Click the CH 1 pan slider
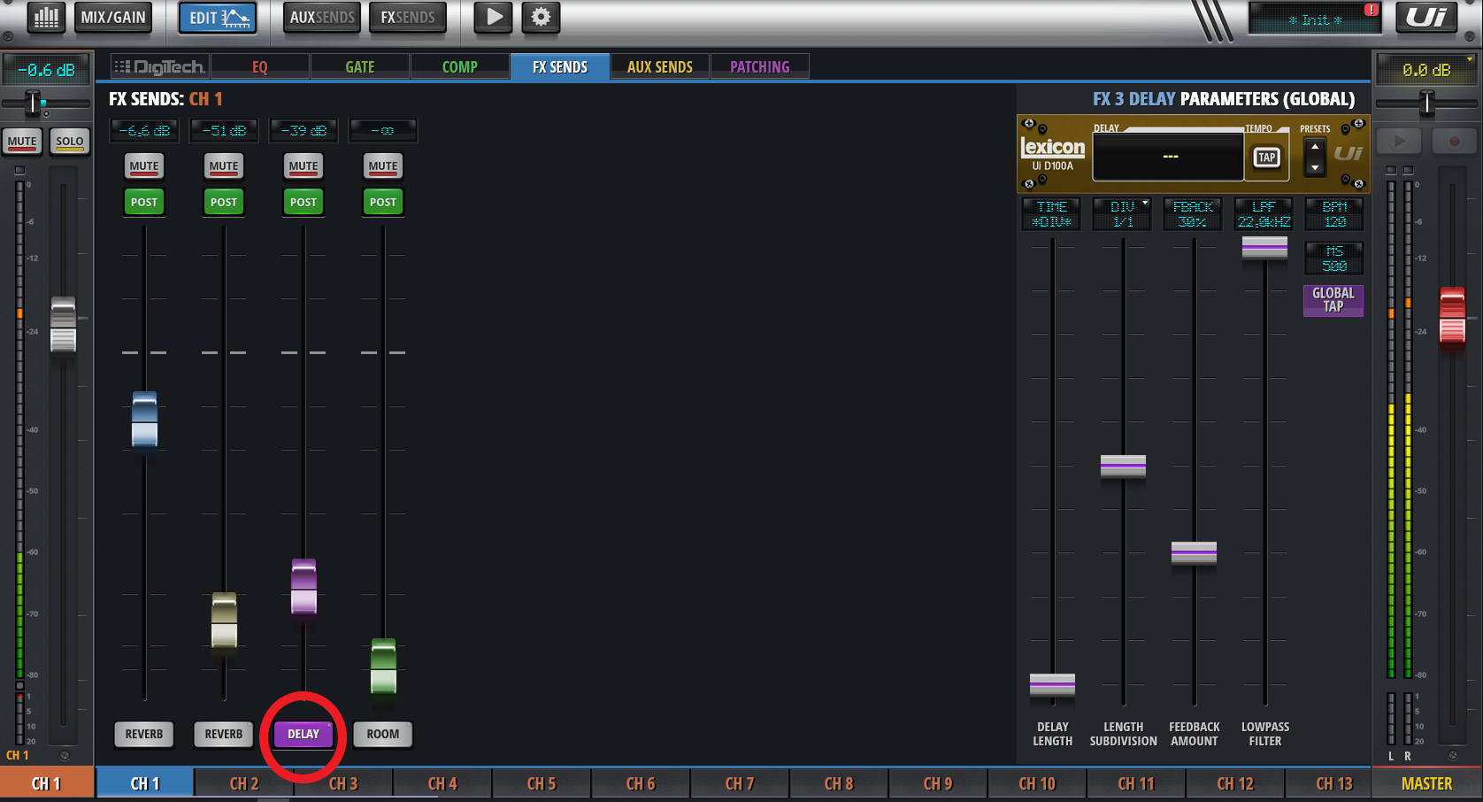 [34, 104]
